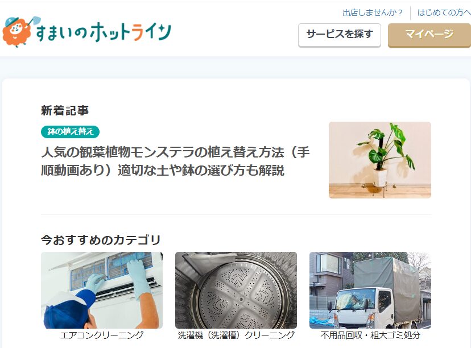Open the モンステラ植え替え方法 article headline
This screenshot has width=471, height=348.
175,161
